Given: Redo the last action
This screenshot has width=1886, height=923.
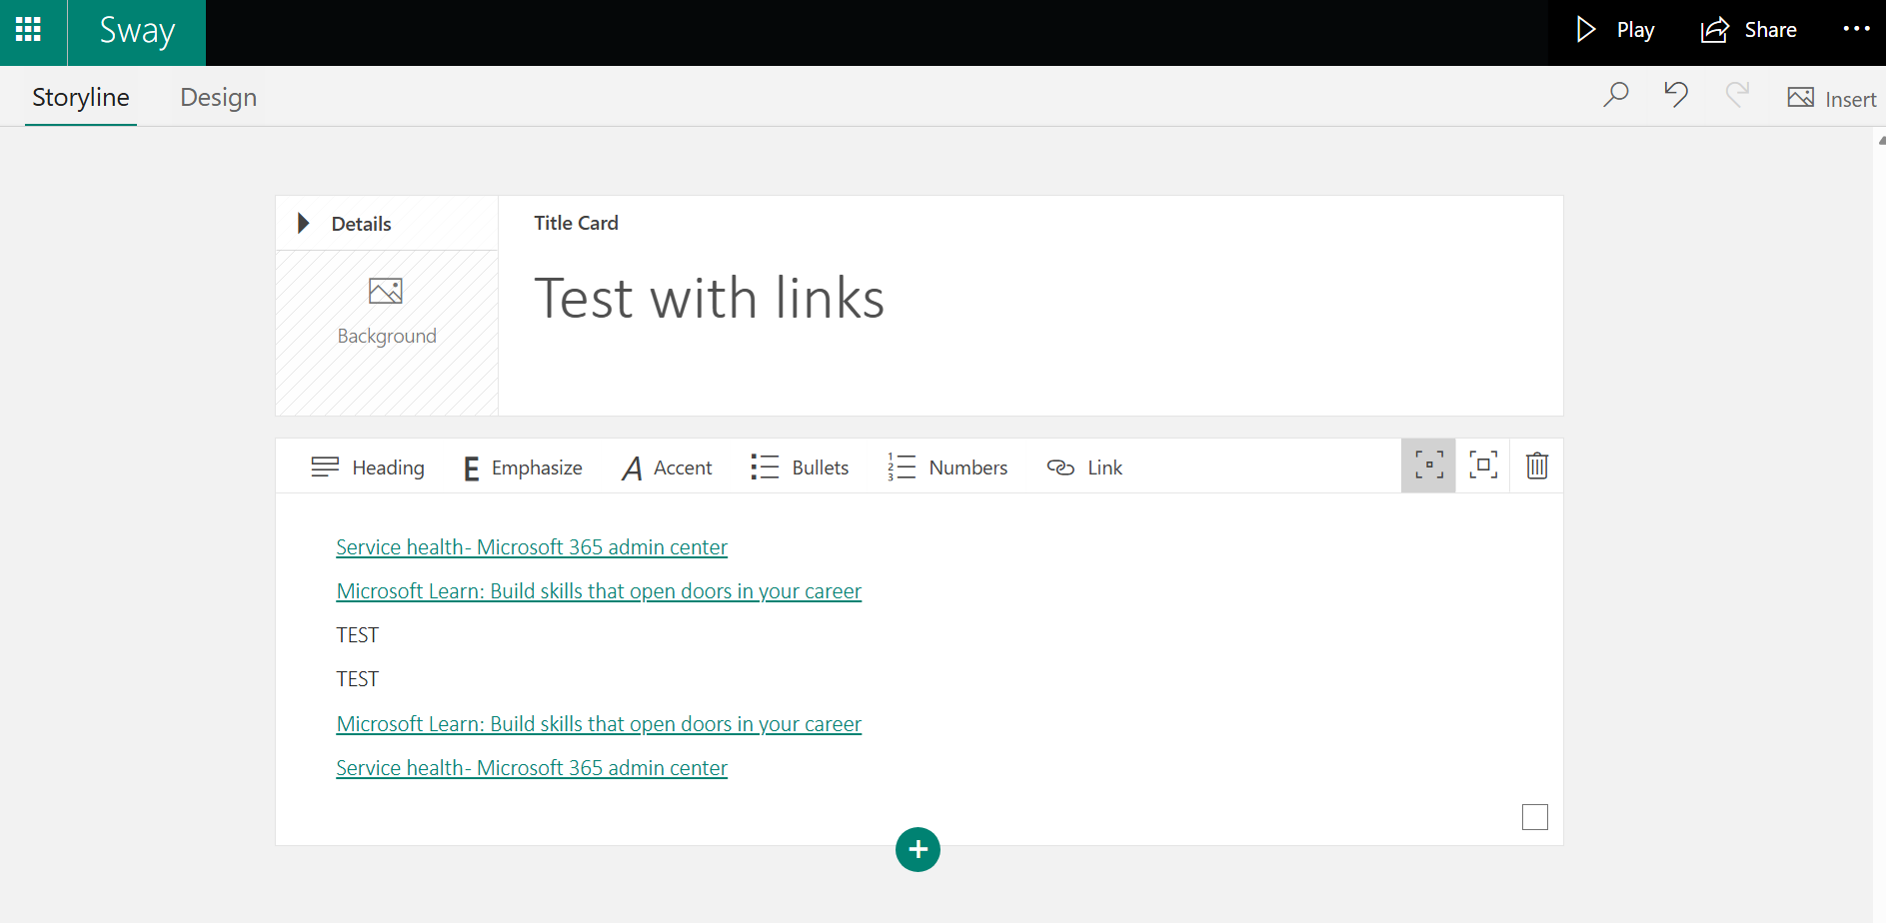Looking at the screenshot, I should (1737, 95).
